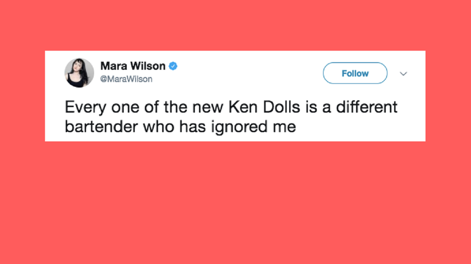This screenshot has height=264, width=471.
Task: Click the word "new" in the tweet
Action: click(x=207, y=108)
